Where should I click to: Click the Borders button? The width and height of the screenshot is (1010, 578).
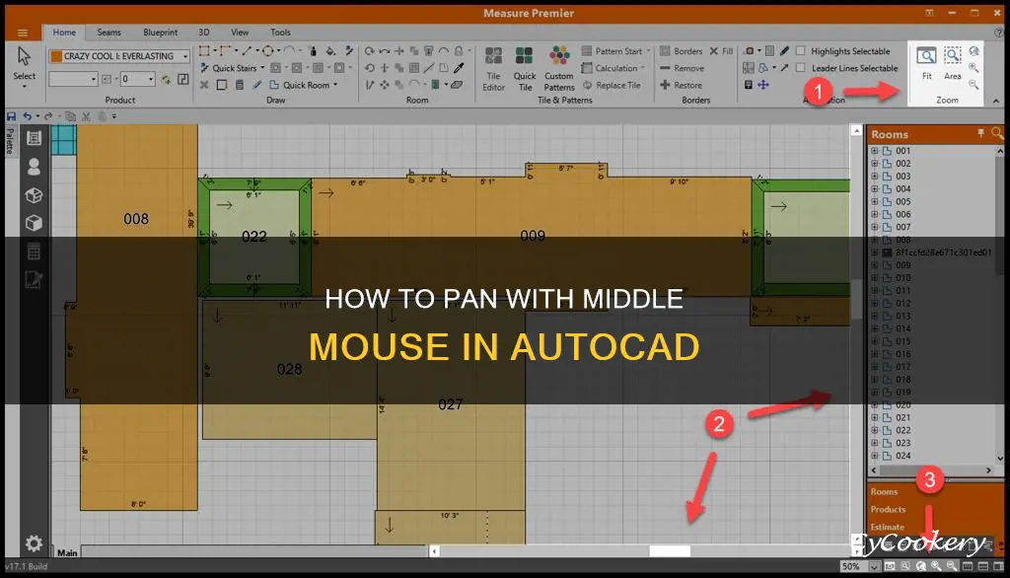[x=681, y=51]
